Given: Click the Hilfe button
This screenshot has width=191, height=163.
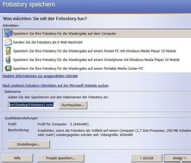Looking at the screenshot, I should pos(17,158).
